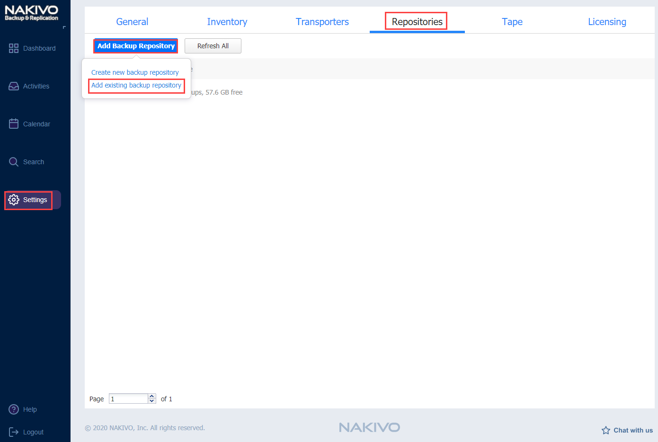Open the Activities label in sidebar
This screenshot has height=442, width=658.
click(x=36, y=86)
